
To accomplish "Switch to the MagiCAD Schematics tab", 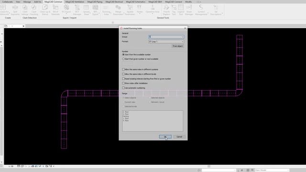I will point(136,2).
